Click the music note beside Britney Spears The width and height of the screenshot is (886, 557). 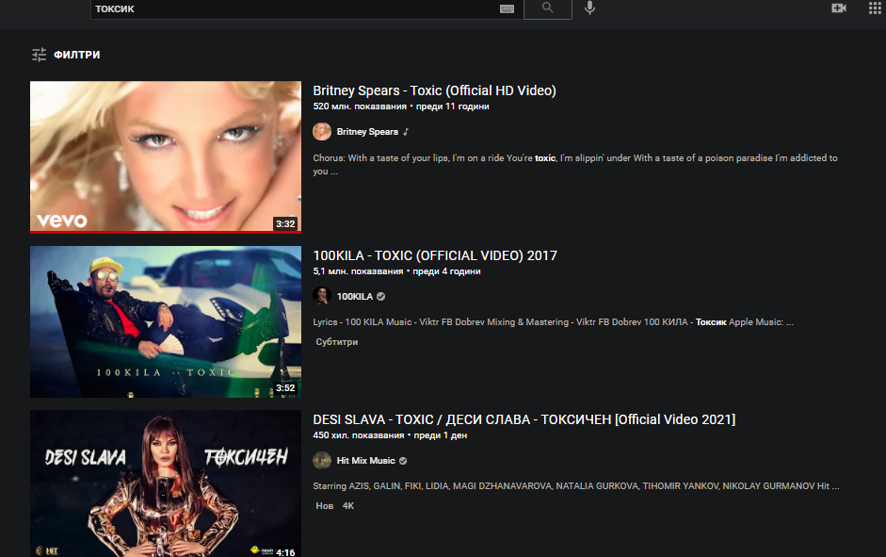pos(406,132)
